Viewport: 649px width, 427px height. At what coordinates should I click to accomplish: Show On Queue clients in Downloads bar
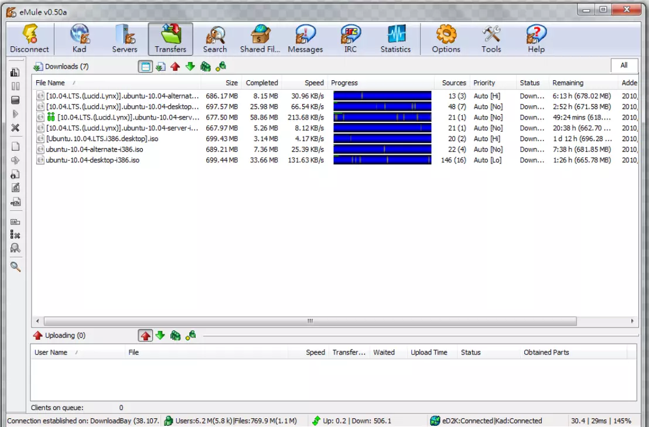coord(205,67)
